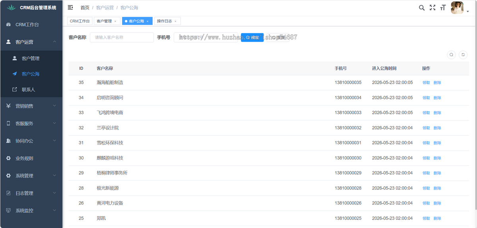Click the 进入公海时间 column header
The height and width of the screenshot is (228, 477).
384,68
